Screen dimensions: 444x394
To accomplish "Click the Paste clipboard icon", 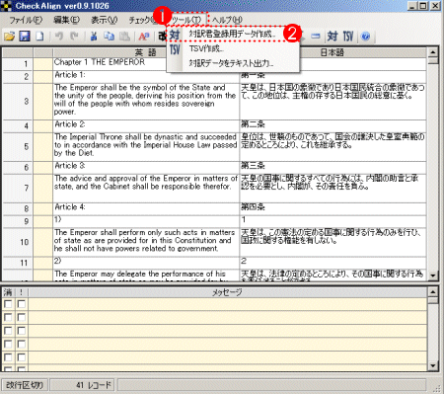I will pyautogui.click(x=124, y=37).
